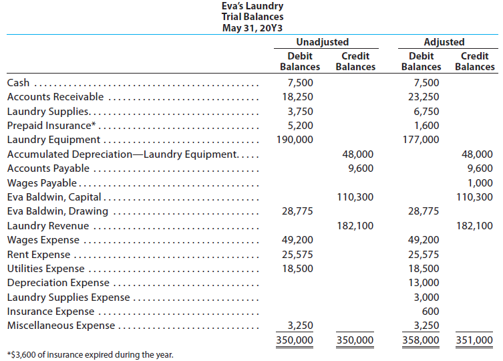Click the date "May 31, 20Y3"

253,28
